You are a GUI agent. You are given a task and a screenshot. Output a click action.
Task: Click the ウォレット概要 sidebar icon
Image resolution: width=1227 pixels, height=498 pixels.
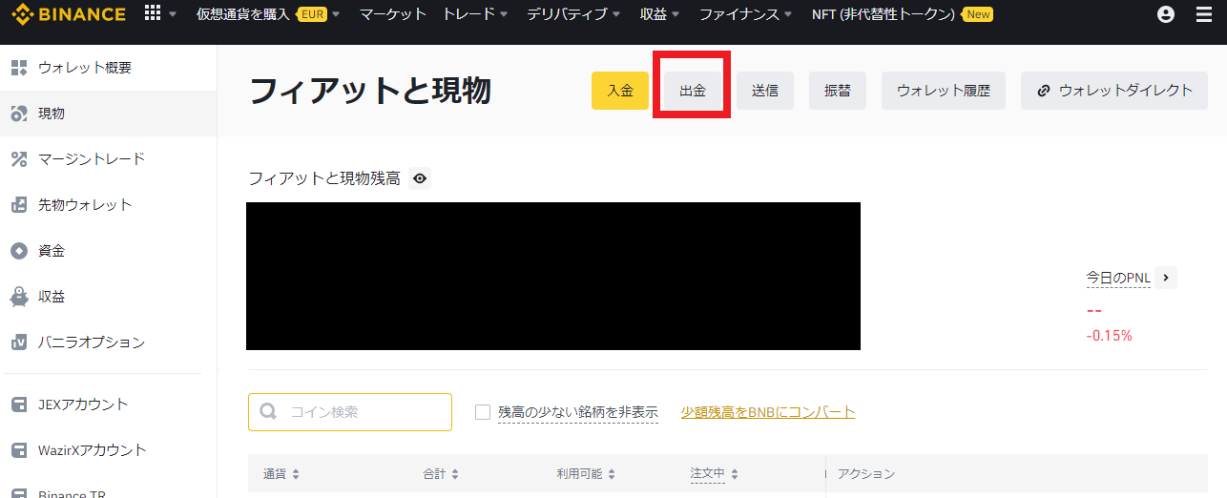tap(18, 68)
